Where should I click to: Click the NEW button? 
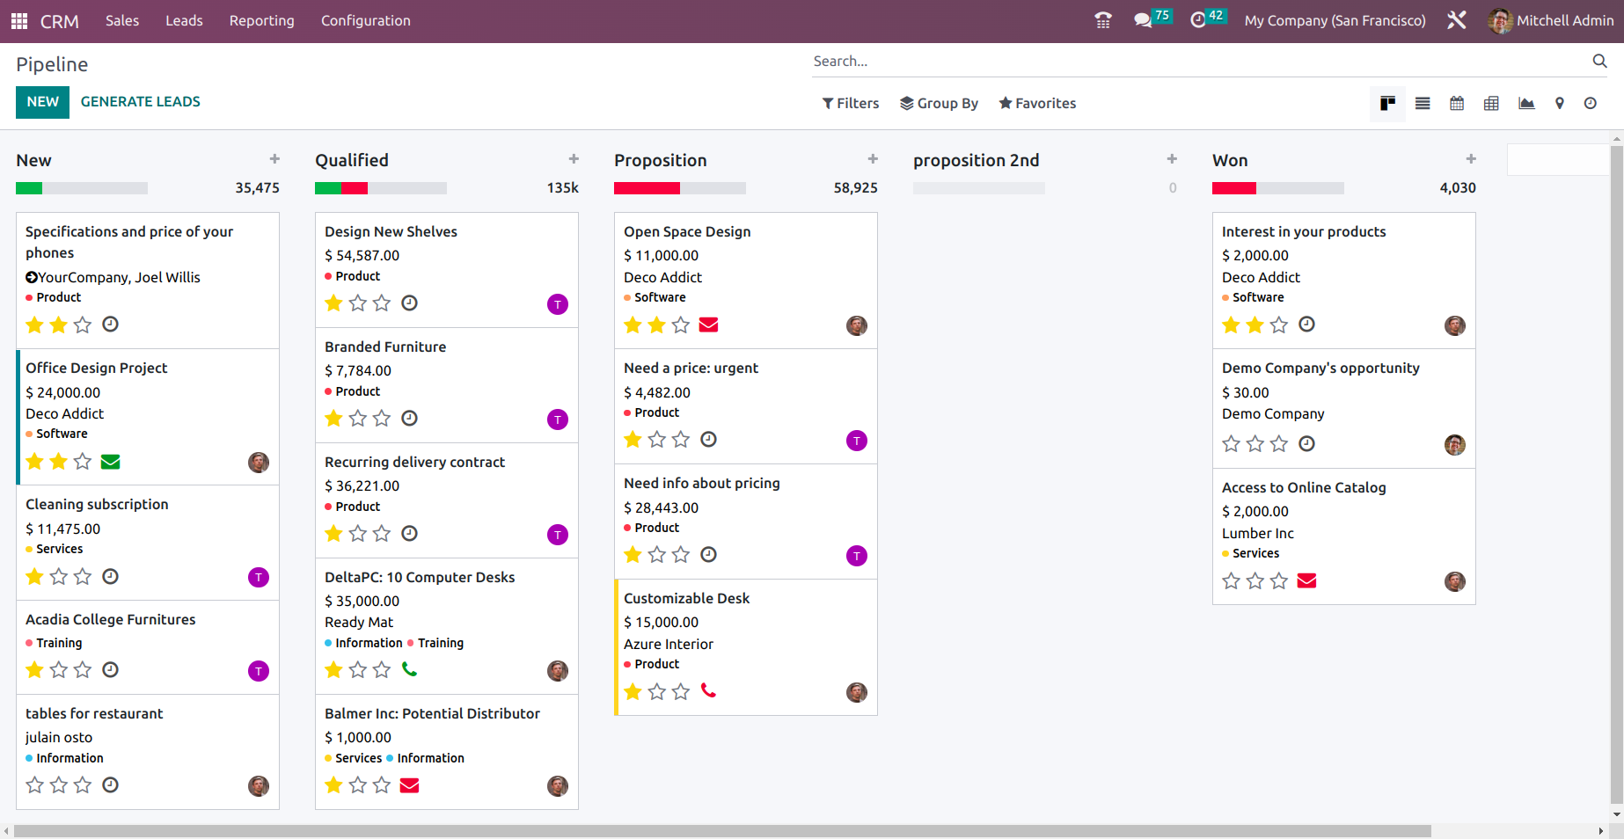[42, 102]
